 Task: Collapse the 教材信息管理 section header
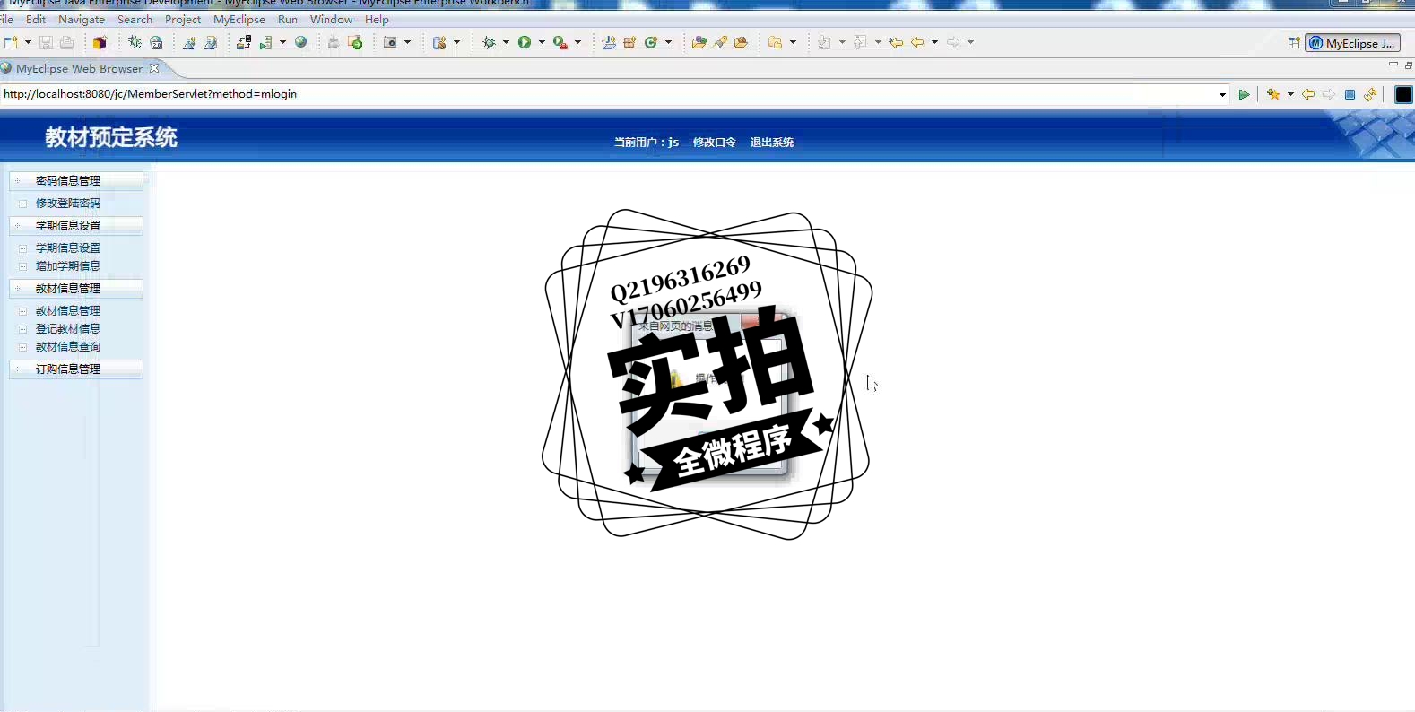tap(76, 288)
